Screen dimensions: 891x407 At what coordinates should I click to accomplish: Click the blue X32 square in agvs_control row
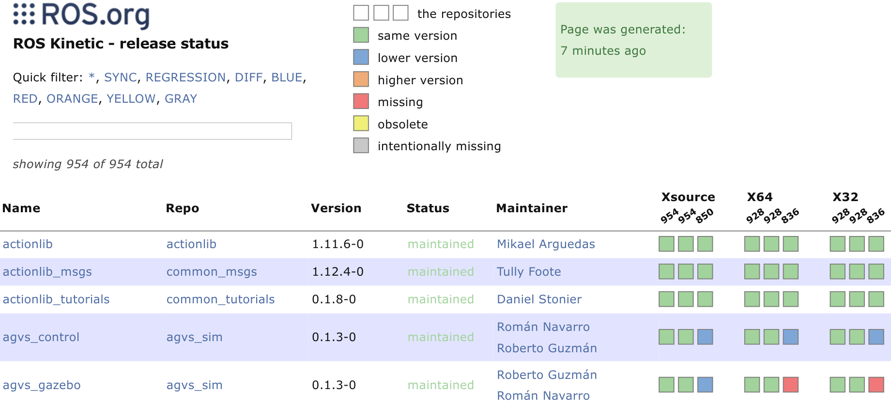click(876, 337)
